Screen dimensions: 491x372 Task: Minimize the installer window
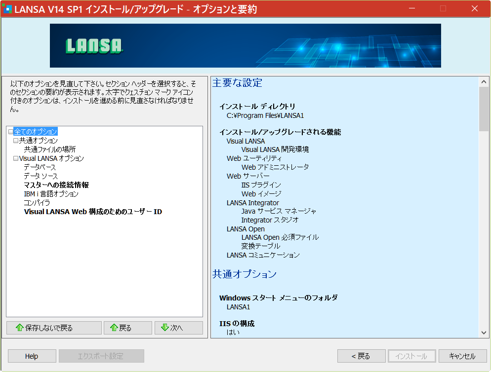pyautogui.click(x=412, y=8)
